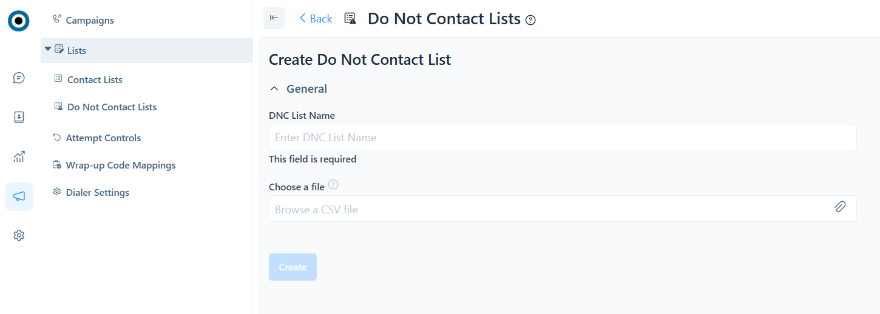Open the contacts directory icon in sidebar
The width and height of the screenshot is (880, 314).
point(19,118)
